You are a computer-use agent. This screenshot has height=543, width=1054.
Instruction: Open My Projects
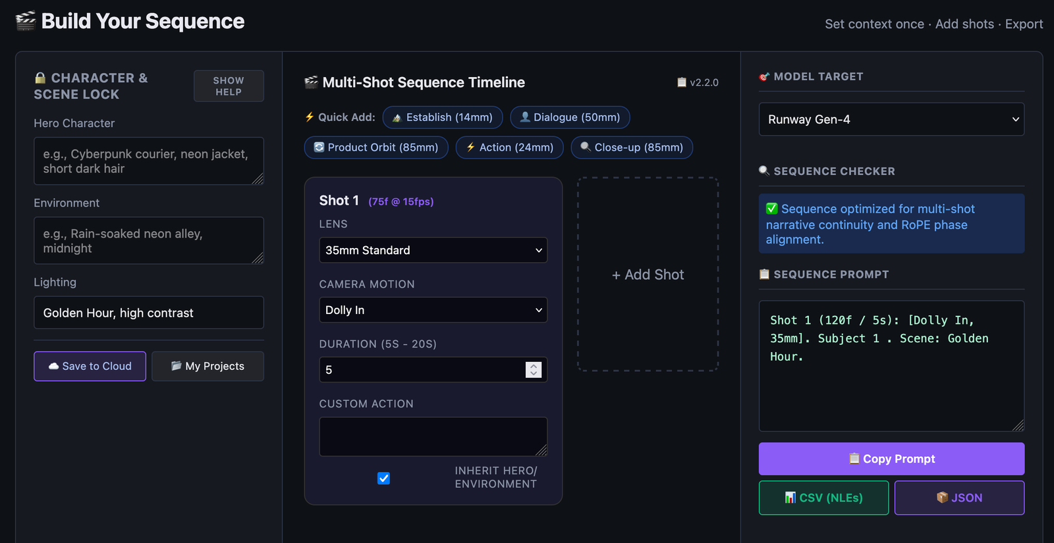click(x=208, y=366)
